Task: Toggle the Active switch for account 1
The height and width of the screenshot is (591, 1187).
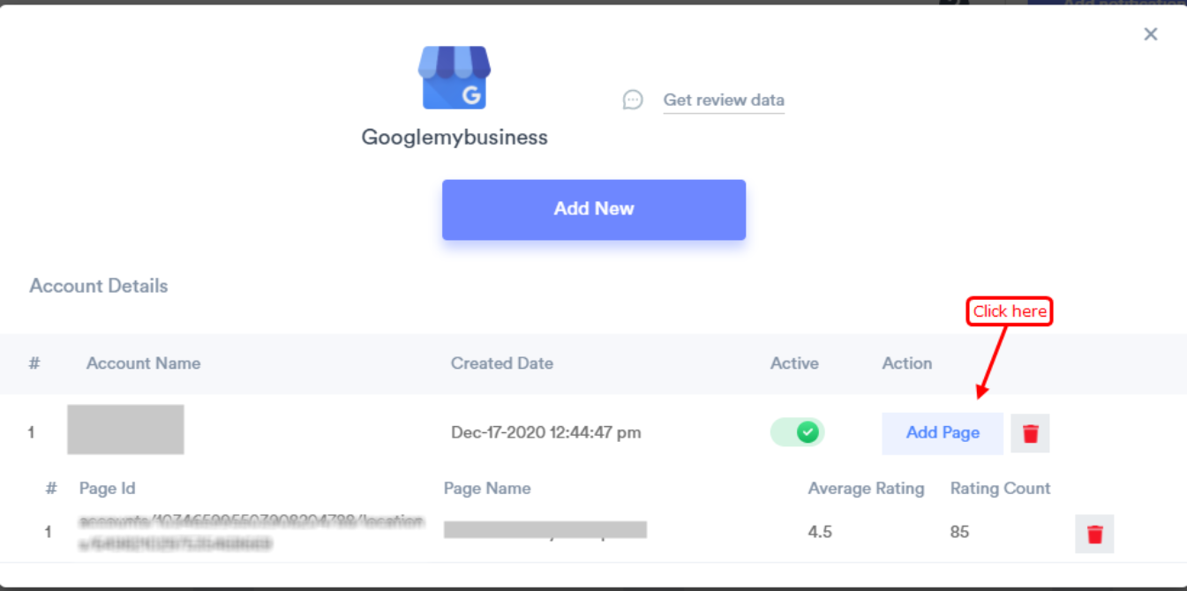Action: (x=797, y=432)
